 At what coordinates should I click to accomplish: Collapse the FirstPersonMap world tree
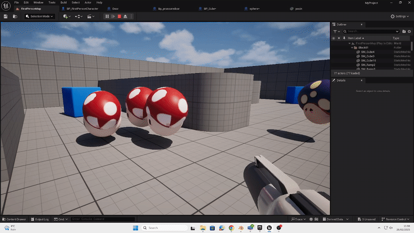coord(350,43)
